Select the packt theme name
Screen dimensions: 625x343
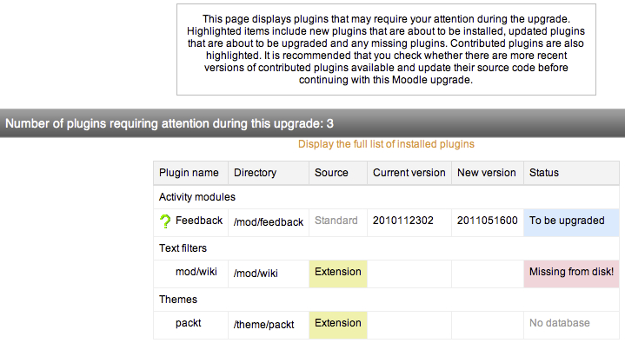pyautogui.click(x=188, y=323)
